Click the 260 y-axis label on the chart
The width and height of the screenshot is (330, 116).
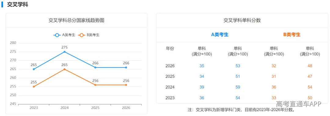click(13, 78)
